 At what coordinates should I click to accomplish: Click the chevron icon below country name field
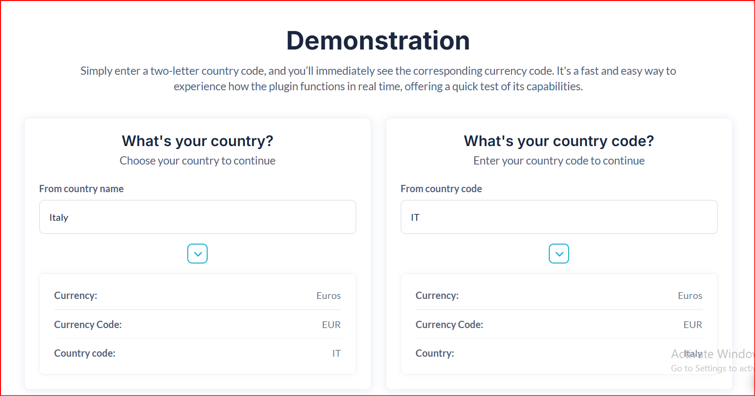(197, 254)
